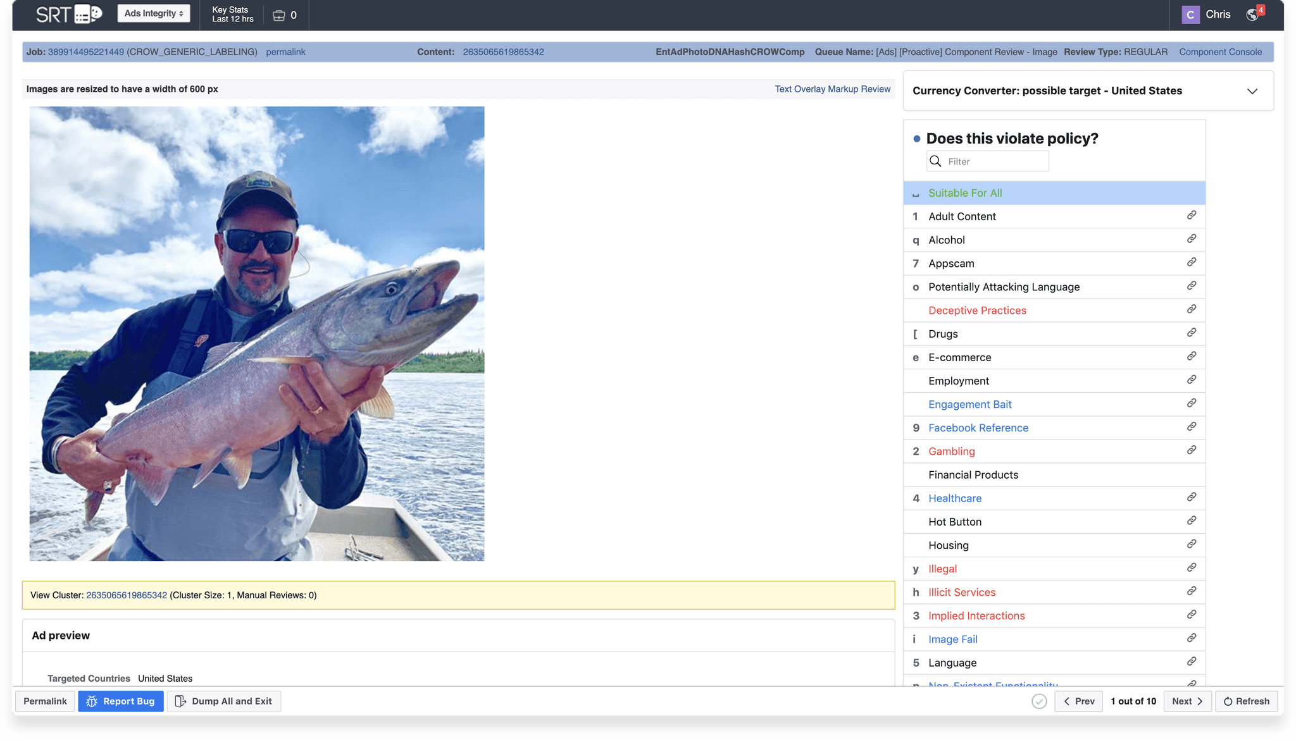Click the link icon beside Adult Content

[1191, 216]
